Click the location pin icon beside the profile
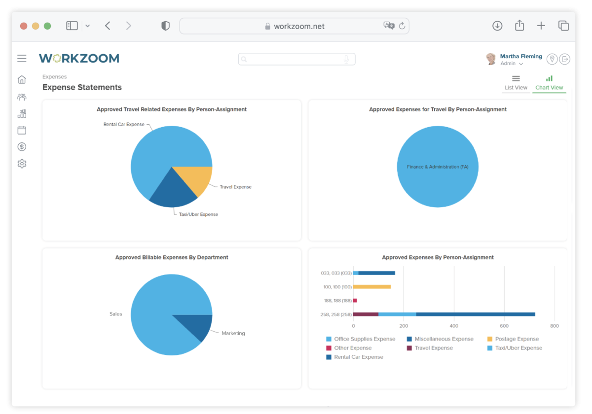The image size is (592, 414). [552, 59]
